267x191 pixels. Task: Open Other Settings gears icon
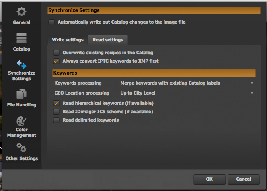pyautogui.click(x=21, y=148)
